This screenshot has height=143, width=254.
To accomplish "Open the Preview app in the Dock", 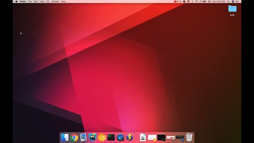I will 83,137.
